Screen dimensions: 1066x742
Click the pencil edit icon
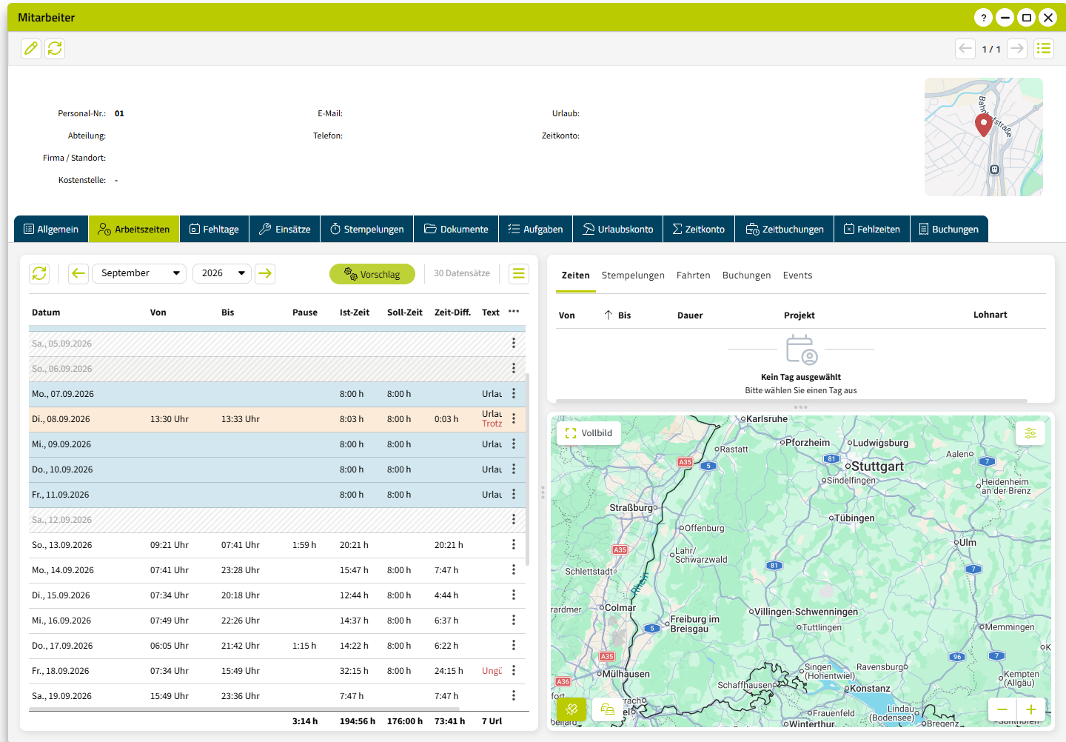31,49
